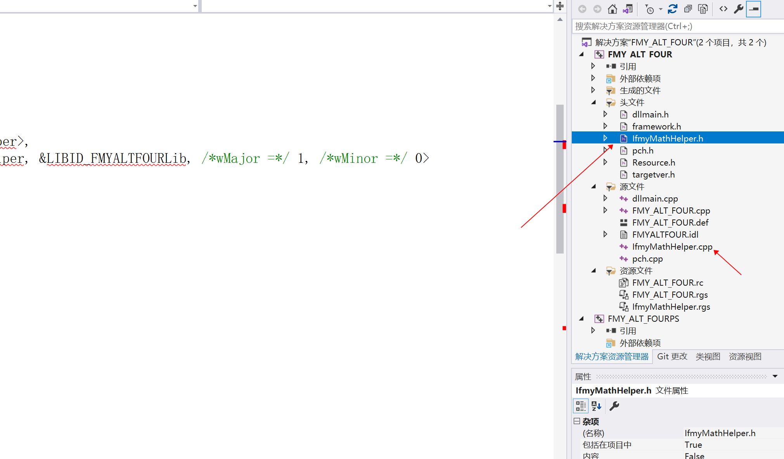This screenshot has width=784, height=459.
Task: Click Property Pages wrench icon in Properties
Action: [614, 406]
